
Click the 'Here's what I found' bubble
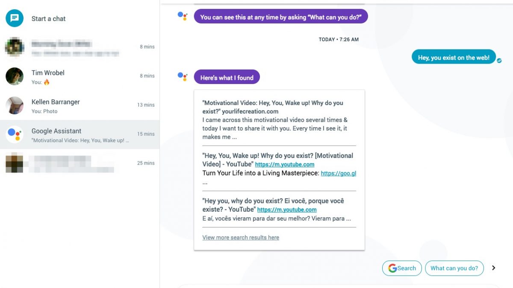227,78
